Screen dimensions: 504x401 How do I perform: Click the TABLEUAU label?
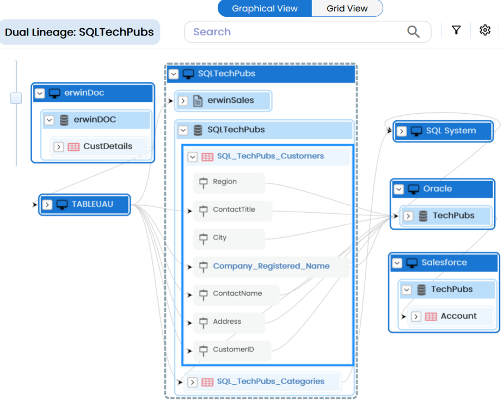(93, 205)
